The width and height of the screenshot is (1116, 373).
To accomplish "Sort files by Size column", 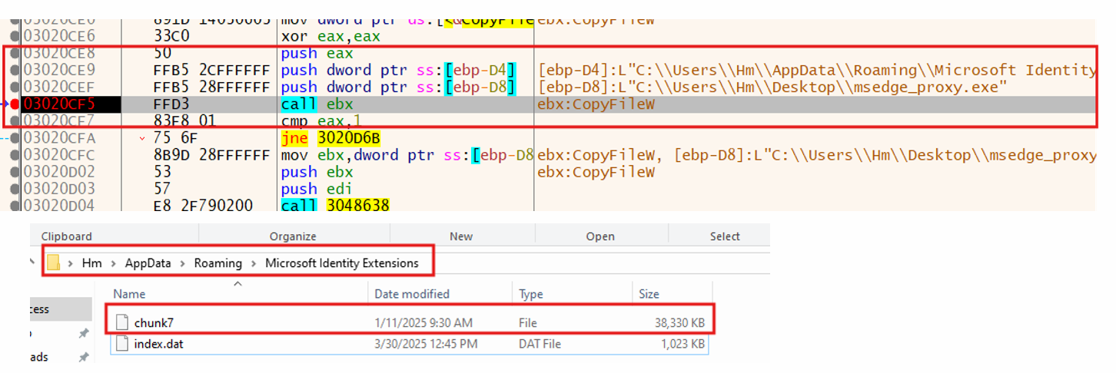I will coord(648,293).
